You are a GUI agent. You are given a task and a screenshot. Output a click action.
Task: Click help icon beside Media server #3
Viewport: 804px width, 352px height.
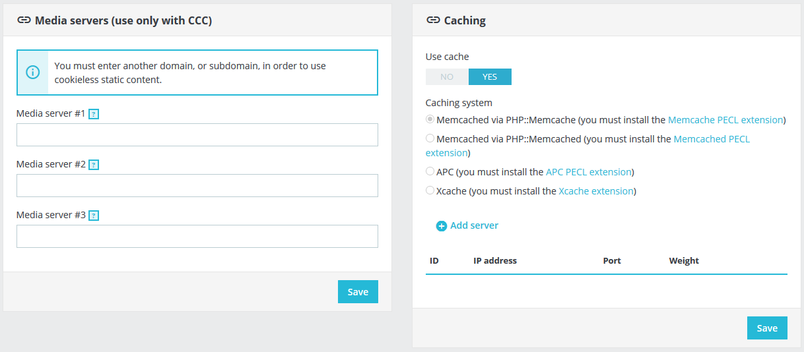pyautogui.click(x=94, y=216)
